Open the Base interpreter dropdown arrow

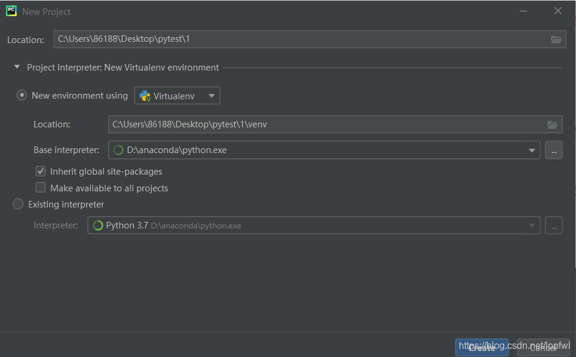532,150
